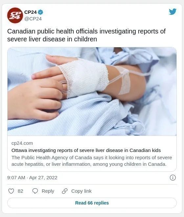This screenshot has width=184, height=217.
Task: Click the Copy link text
Action: coord(81,191)
